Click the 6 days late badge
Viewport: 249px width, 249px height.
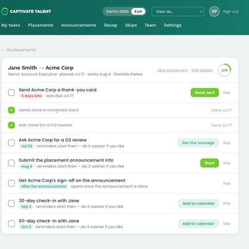31,96
